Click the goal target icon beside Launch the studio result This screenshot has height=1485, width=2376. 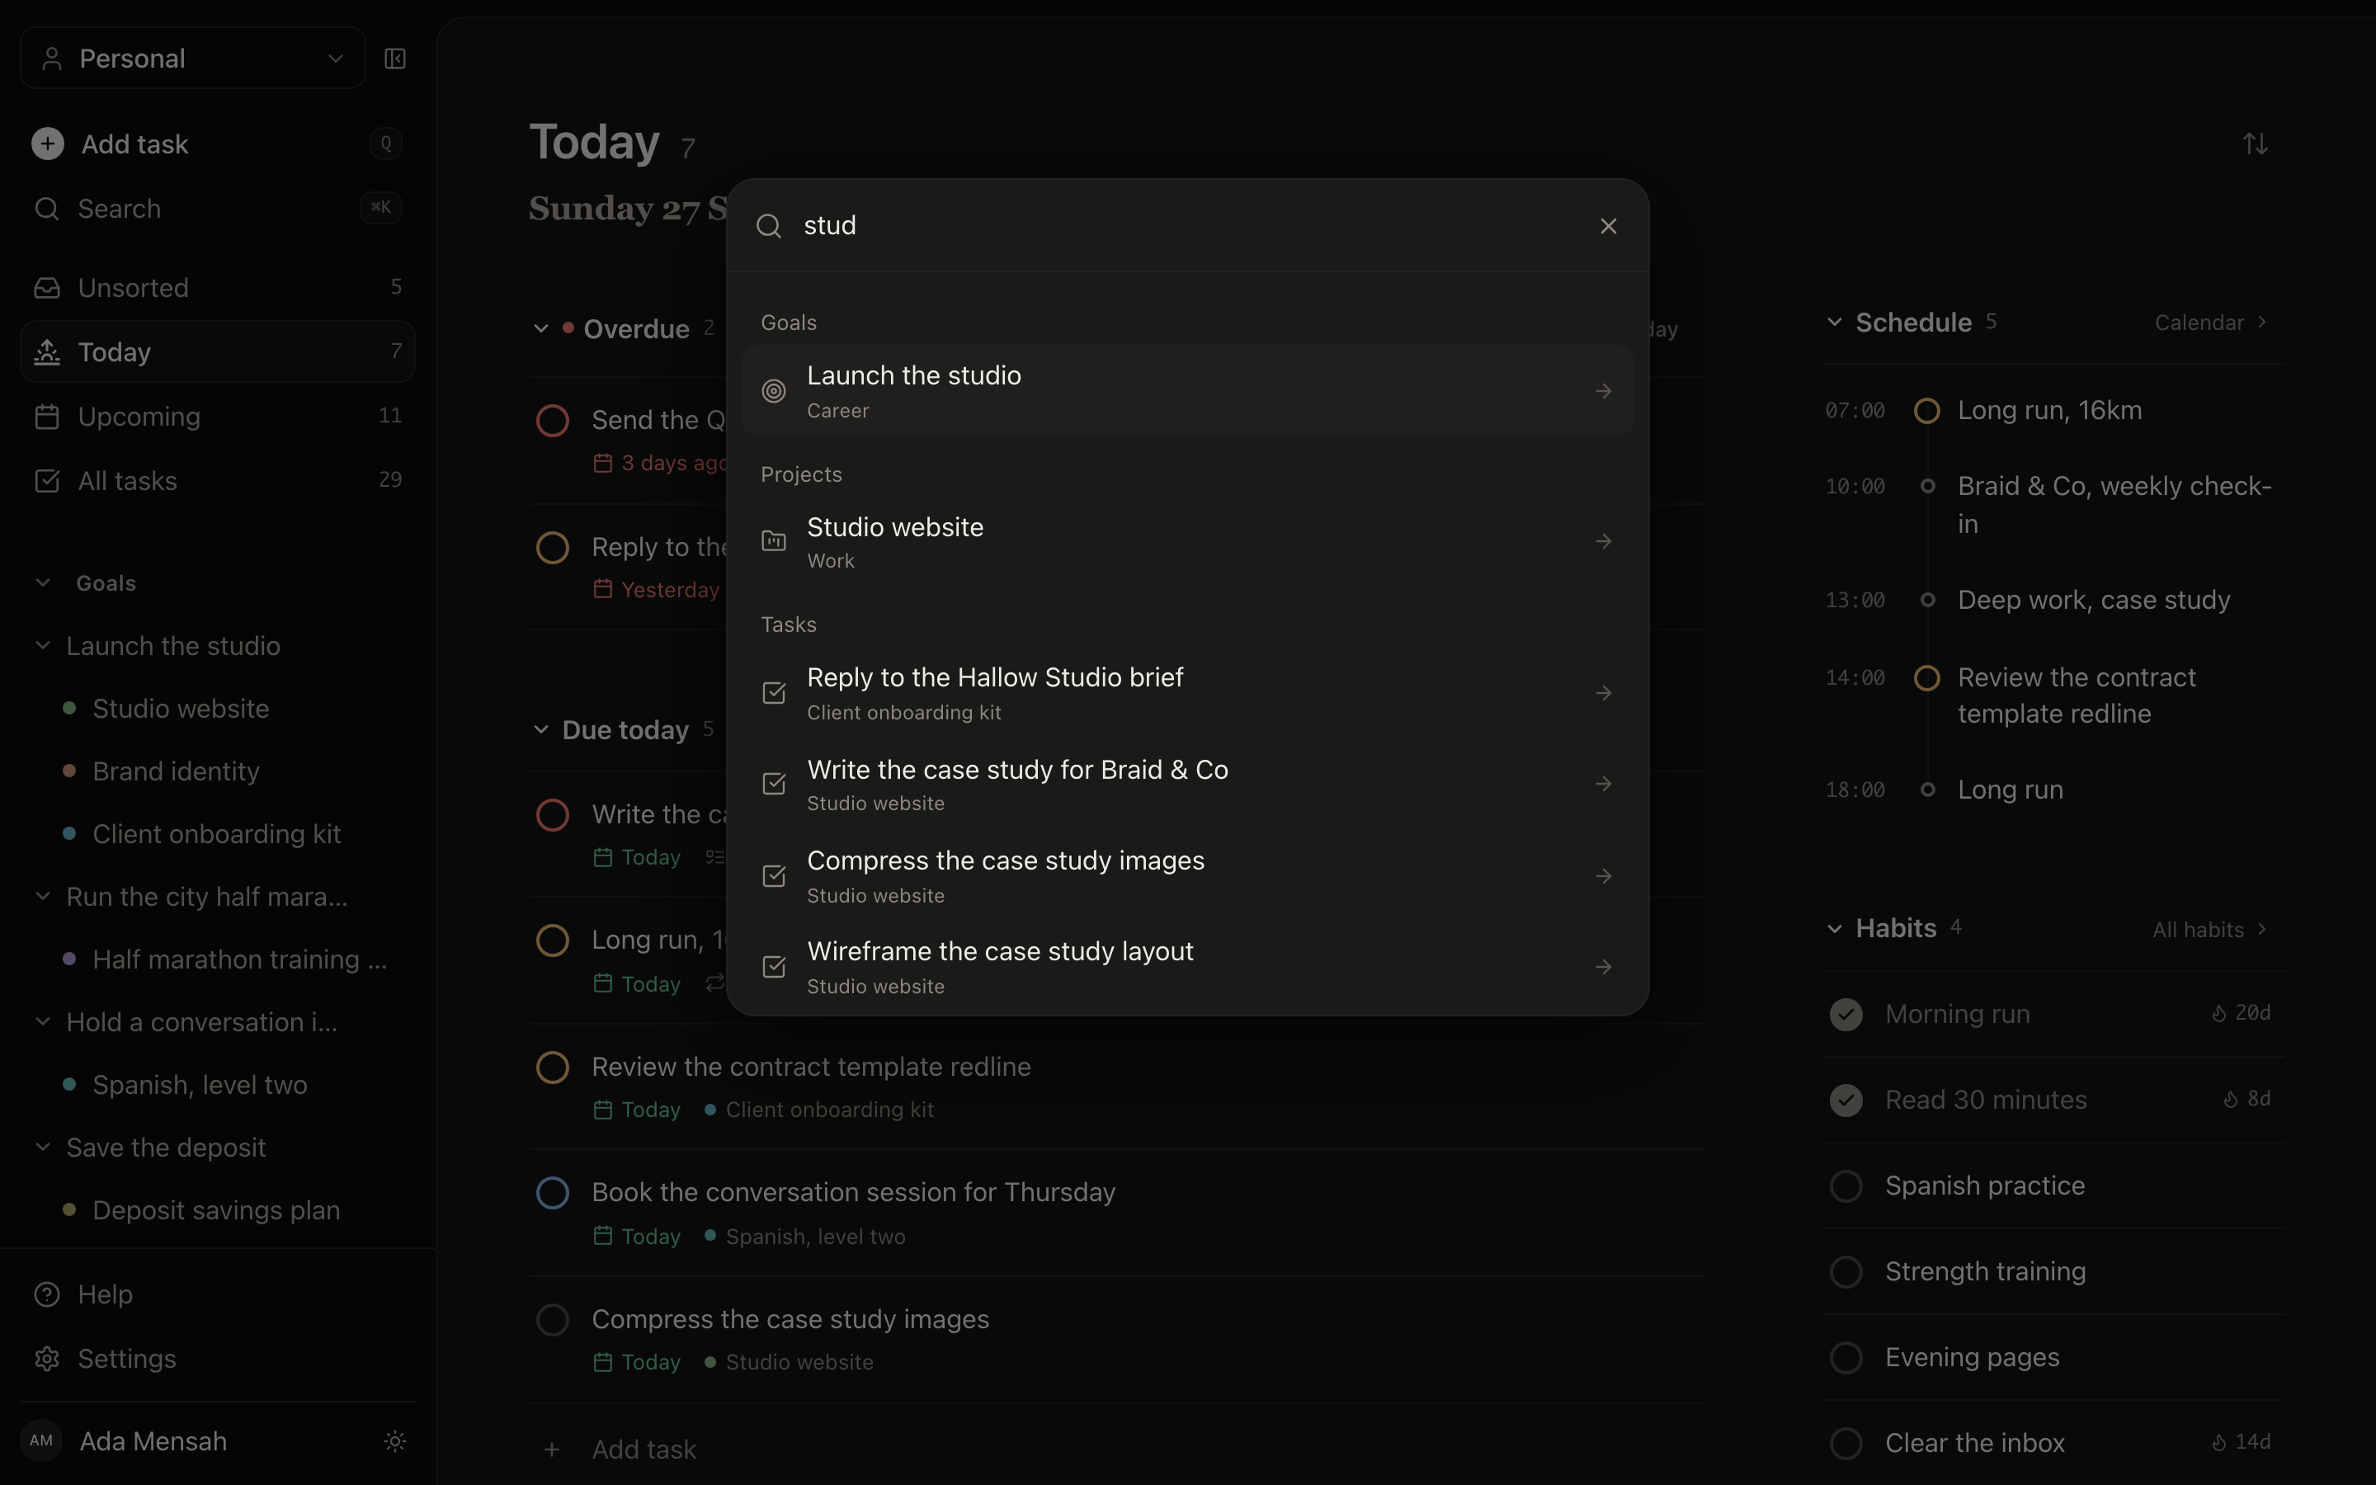click(774, 391)
